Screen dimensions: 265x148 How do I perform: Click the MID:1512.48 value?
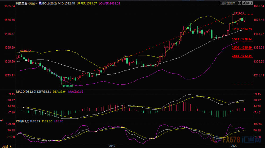coord(66,3)
